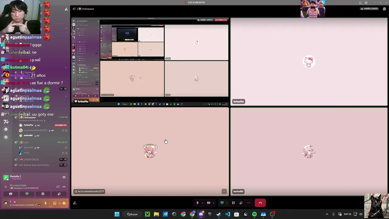The image size is (389, 219).
Task: Launch Epic Games from taskbar
Action: coord(210,214)
